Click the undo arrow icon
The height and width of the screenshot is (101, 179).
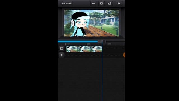coord(93,4)
